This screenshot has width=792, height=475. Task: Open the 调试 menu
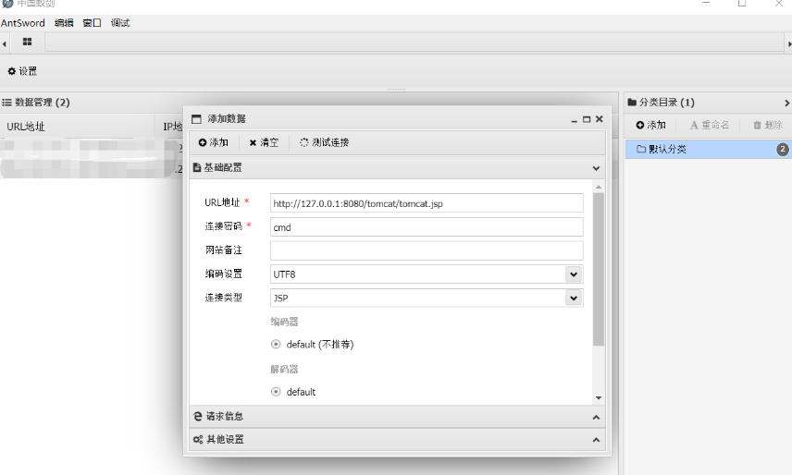pos(120,23)
